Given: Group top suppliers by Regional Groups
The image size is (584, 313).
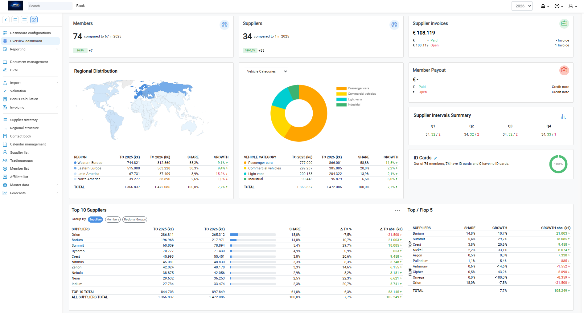Looking at the screenshot, I should [x=135, y=220].
